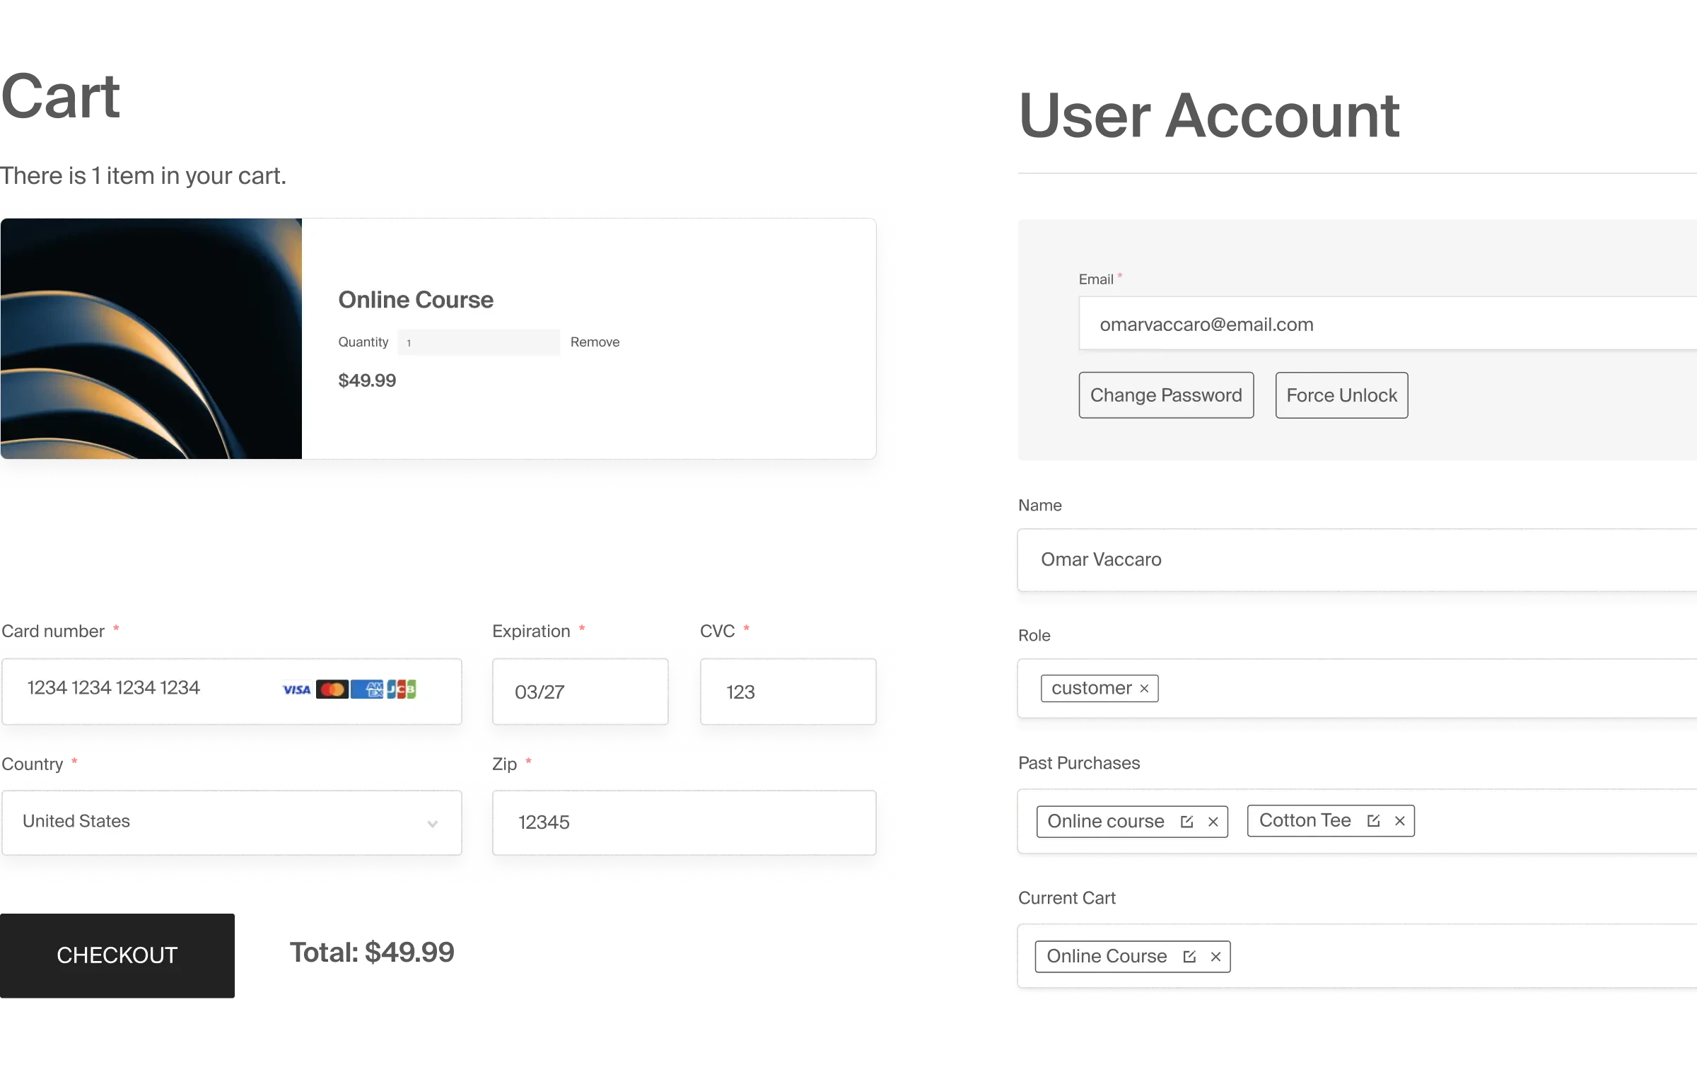Click the CHECKOUT button

pyautogui.click(x=116, y=954)
